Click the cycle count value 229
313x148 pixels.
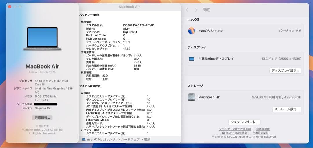click(105, 76)
